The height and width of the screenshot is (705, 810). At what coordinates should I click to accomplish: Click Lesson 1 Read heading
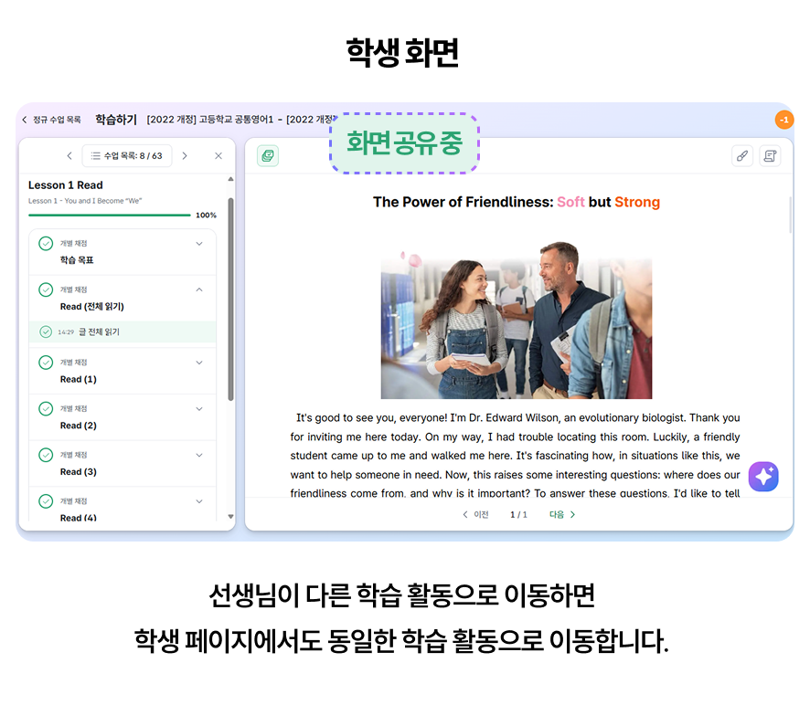(x=66, y=185)
